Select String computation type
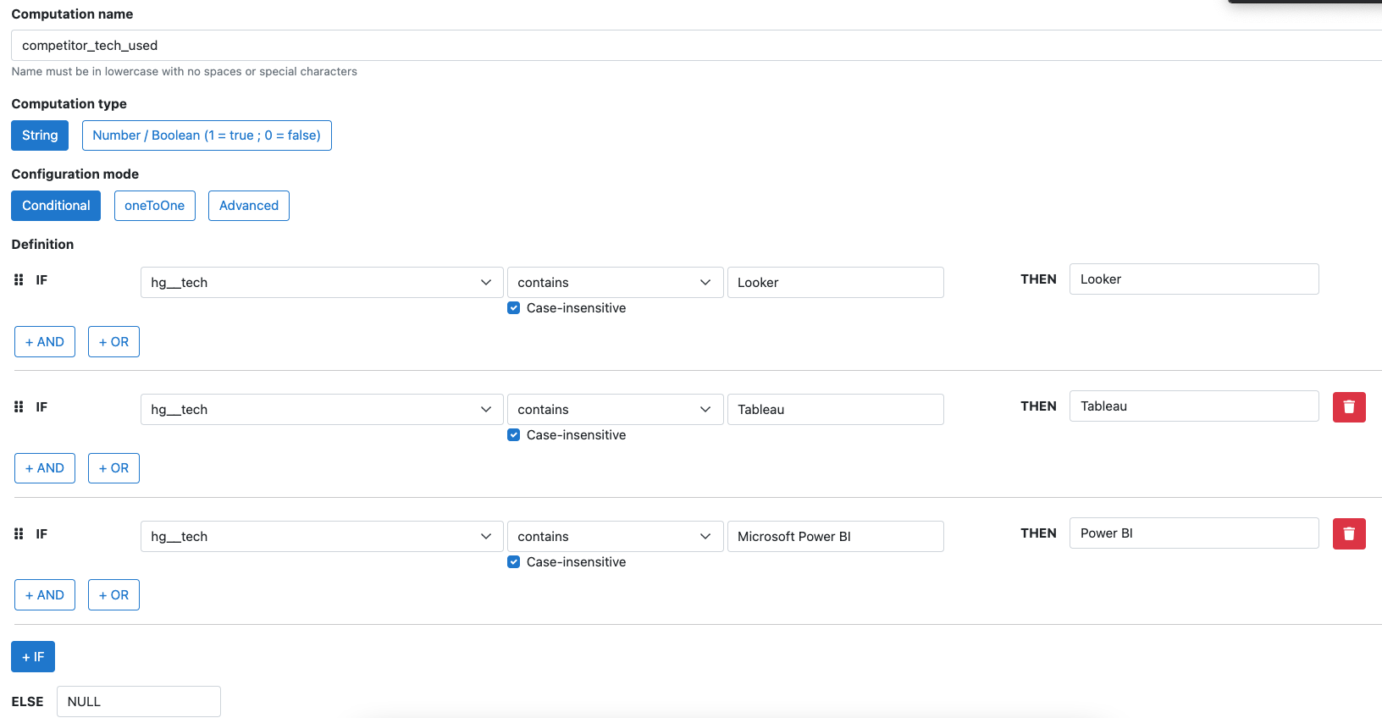Viewport: 1382px width, 718px height. (40, 135)
